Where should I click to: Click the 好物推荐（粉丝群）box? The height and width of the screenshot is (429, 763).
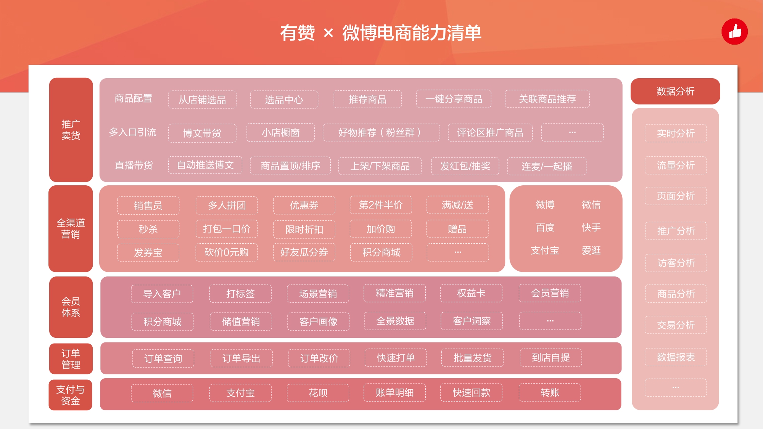pos(381,132)
